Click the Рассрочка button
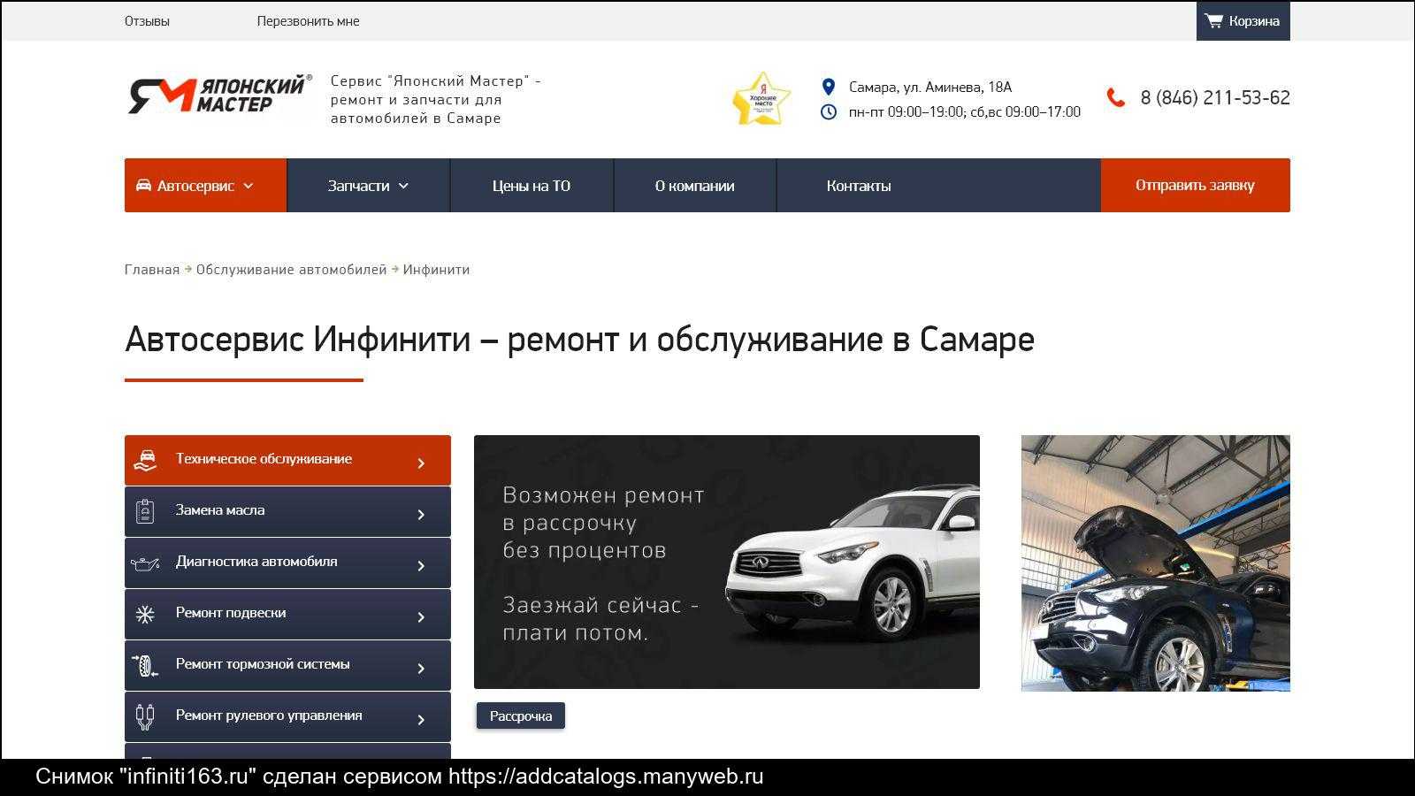 click(521, 716)
